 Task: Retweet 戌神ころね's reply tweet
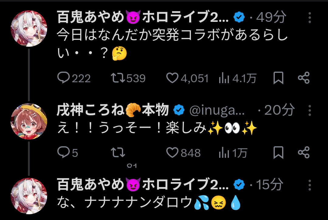click(118, 153)
